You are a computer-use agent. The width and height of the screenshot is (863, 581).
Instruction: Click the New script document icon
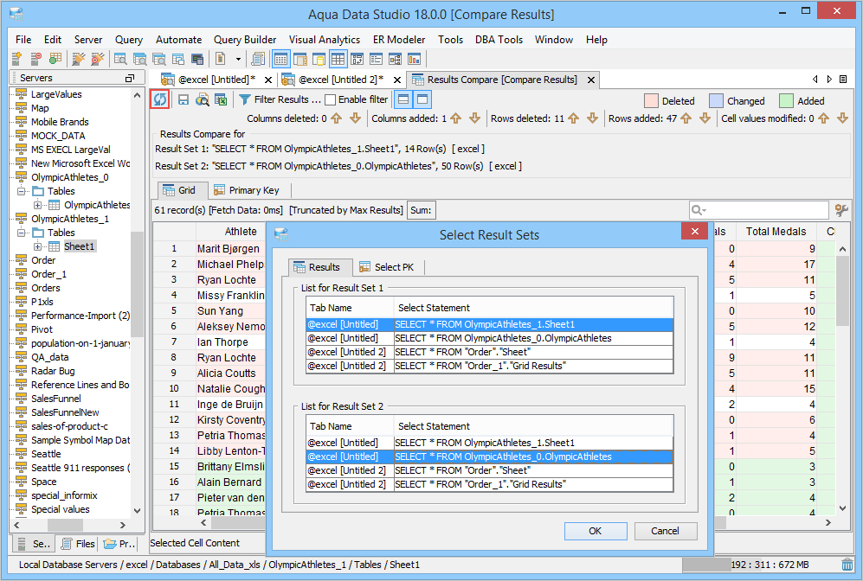coord(221,59)
